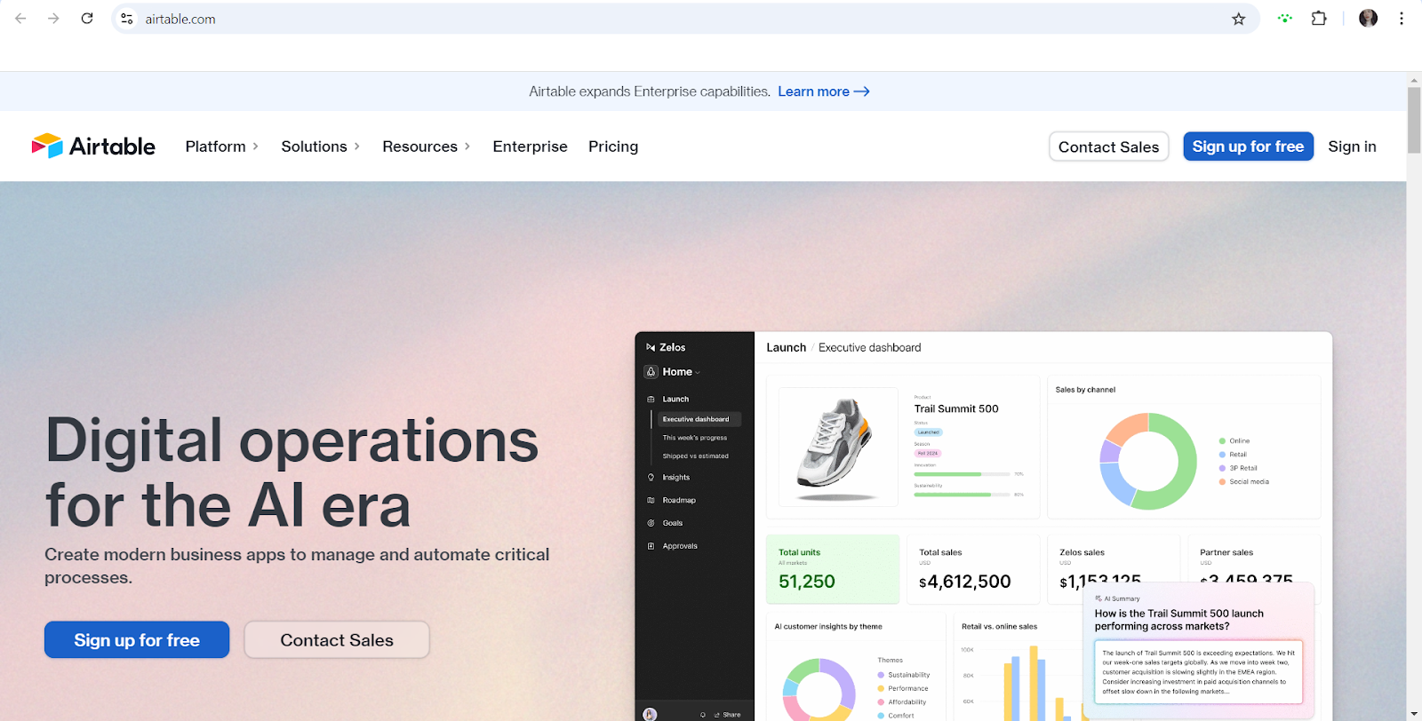Click the Insights icon in sidebar
The width and height of the screenshot is (1422, 721).
point(651,478)
